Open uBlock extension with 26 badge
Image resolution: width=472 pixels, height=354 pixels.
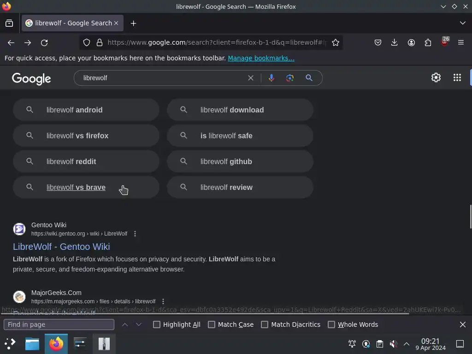pyautogui.click(x=445, y=42)
